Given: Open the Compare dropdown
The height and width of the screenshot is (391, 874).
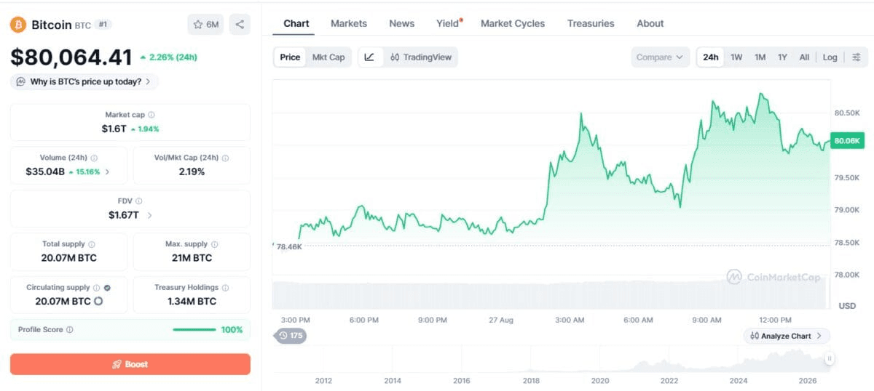Looking at the screenshot, I should click(660, 57).
